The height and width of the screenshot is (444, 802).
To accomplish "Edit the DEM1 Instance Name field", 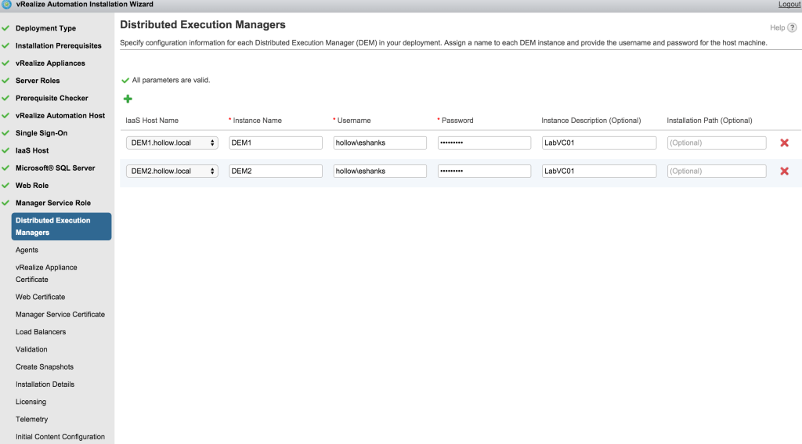I will click(x=275, y=143).
